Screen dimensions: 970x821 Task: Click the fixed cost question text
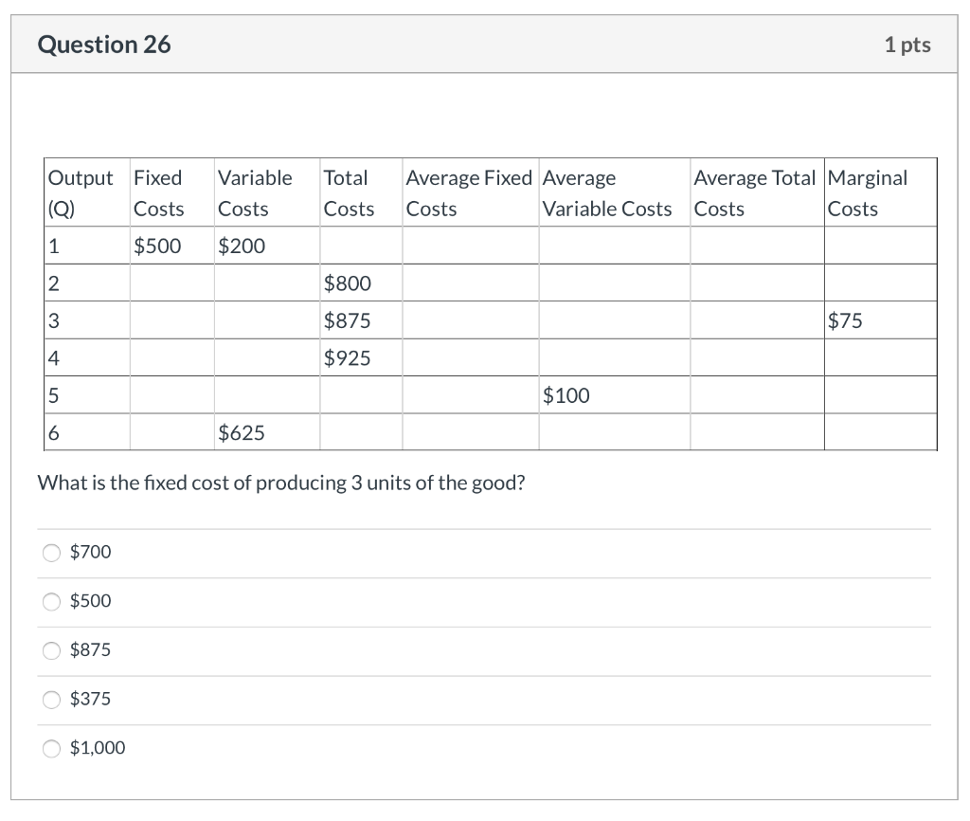[x=280, y=483]
